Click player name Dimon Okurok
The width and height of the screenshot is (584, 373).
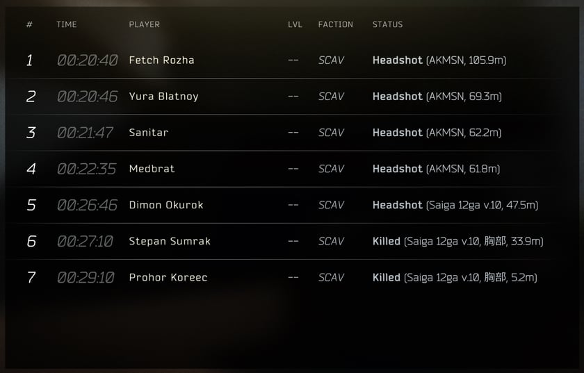point(166,205)
